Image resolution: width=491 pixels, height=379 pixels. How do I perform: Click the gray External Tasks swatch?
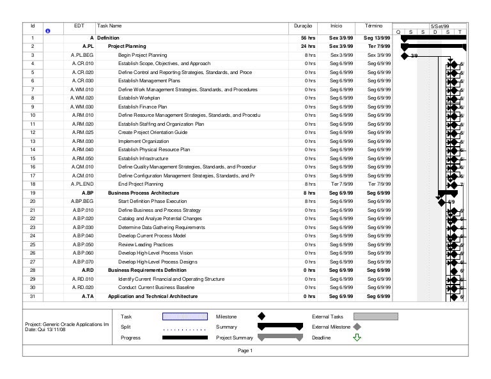pos(378,316)
